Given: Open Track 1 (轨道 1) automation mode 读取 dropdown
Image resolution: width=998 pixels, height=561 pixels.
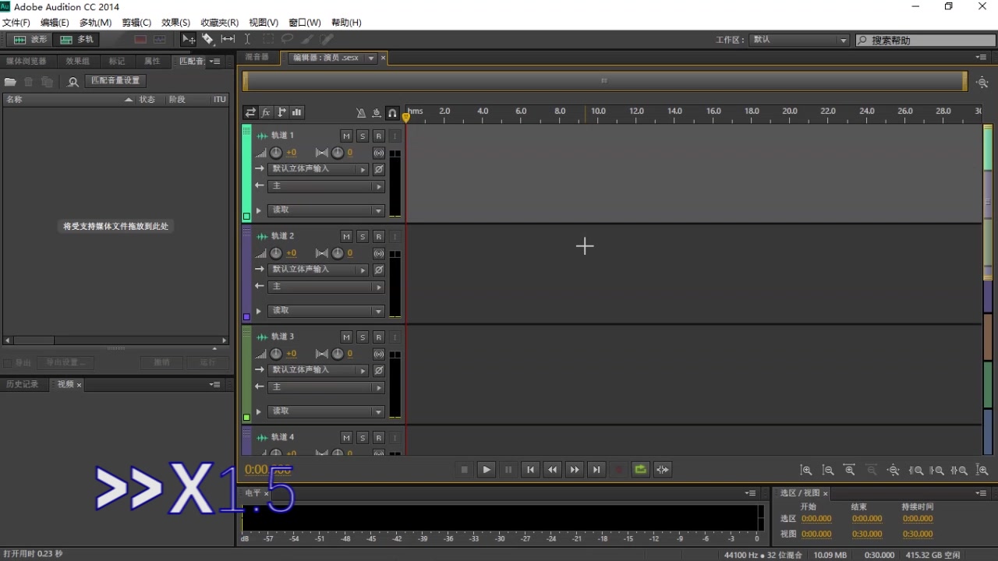Looking at the screenshot, I should (x=326, y=210).
